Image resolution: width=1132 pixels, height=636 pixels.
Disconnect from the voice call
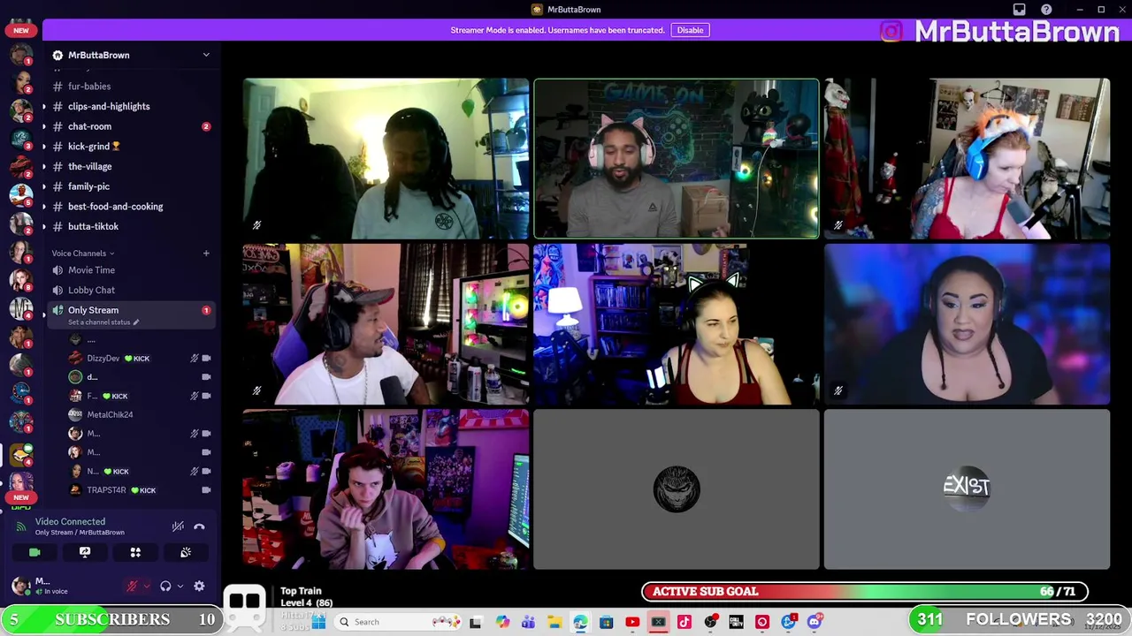pyautogui.click(x=199, y=526)
